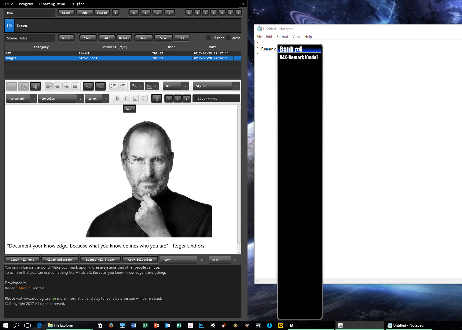Viewport: 462px width, 330px height.
Task: Click the B4X category input field
Action: pyautogui.click(x=30, y=13)
